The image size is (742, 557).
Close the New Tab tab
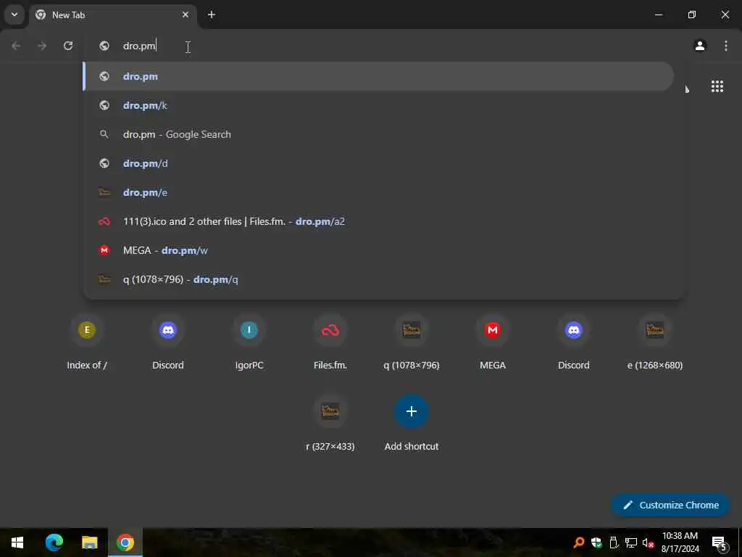185,15
